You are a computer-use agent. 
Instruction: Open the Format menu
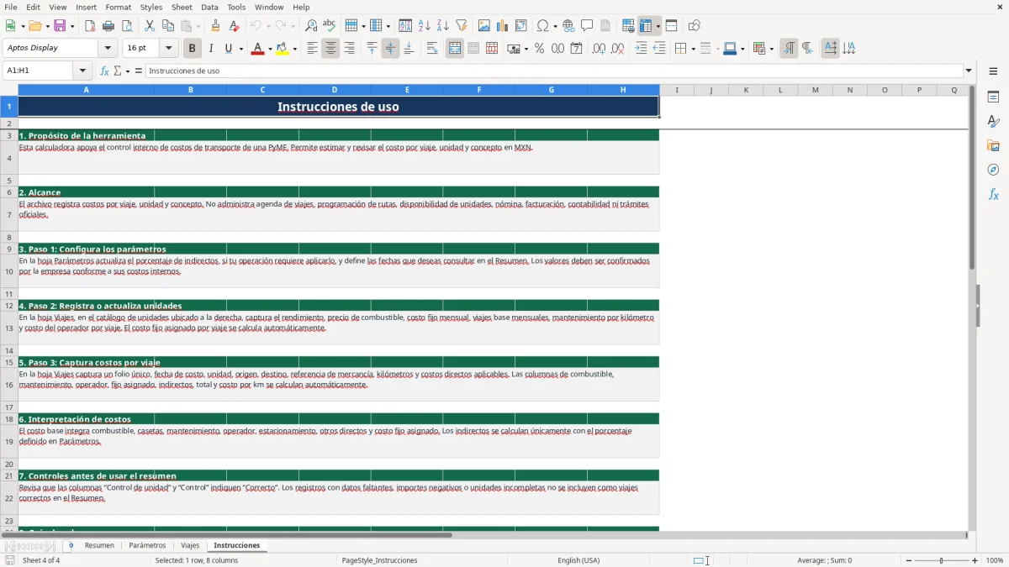click(118, 7)
